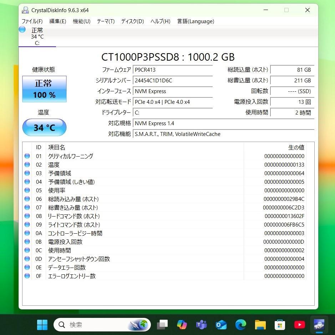This screenshot has height=335, width=335.
Task: Click the power on hours value 2 時間
Action: [x=292, y=113]
